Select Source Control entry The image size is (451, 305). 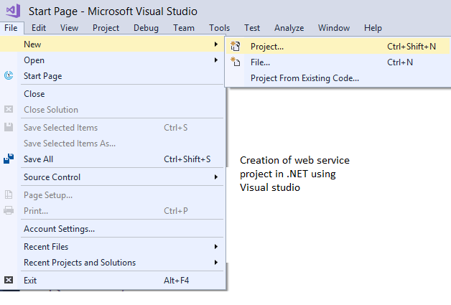(x=112, y=177)
